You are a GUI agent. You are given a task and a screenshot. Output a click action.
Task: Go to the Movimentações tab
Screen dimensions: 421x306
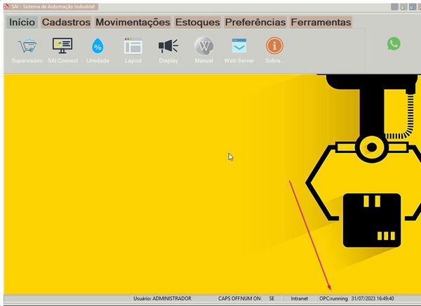coord(133,22)
